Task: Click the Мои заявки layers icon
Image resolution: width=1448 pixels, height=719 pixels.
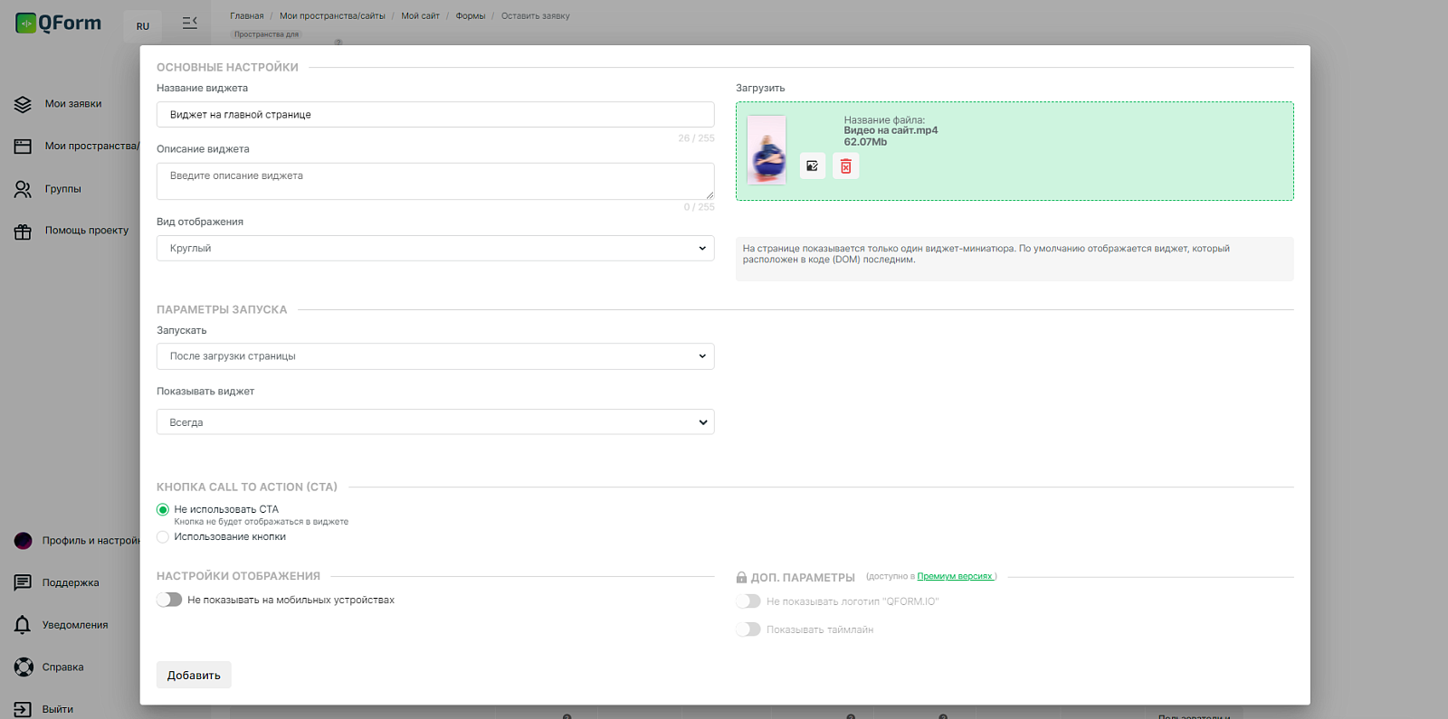Action: [23, 104]
